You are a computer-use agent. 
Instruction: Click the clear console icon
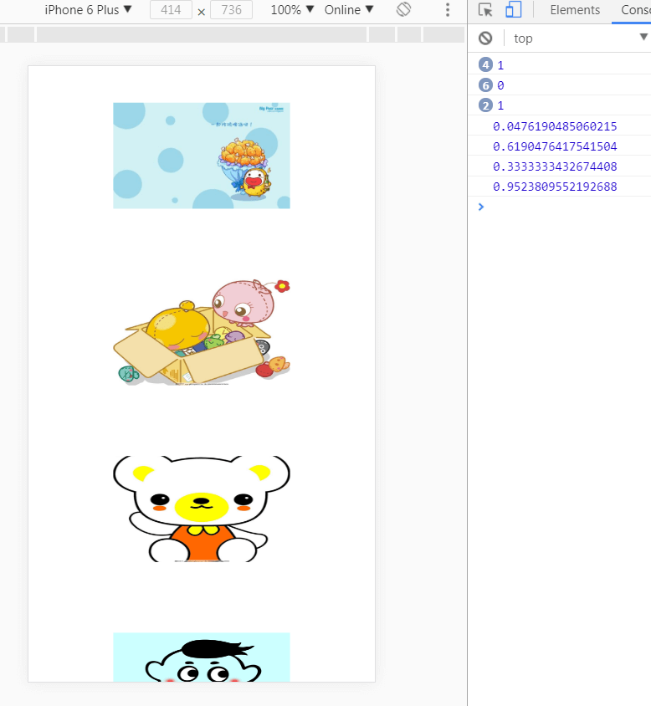485,38
